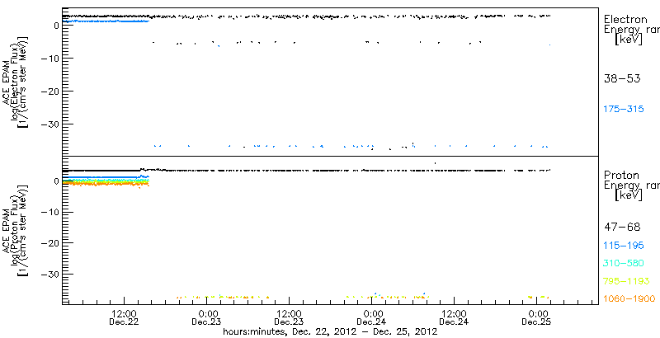This screenshot has width=660, height=338.
Task: Click the orange 1060-1900 proton legend label
Action: (x=629, y=299)
